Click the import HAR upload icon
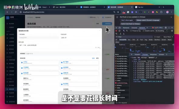179x109 pixels. [x=120, y=34]
